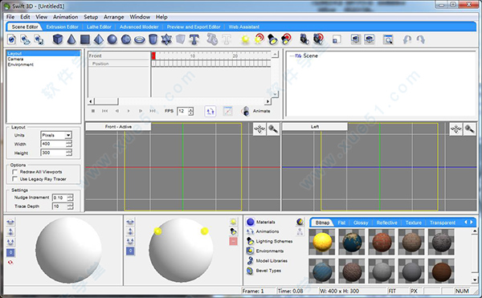The width and height of the screenshot is (482, 298).
Task: Click the gallery tabs right-scroll arrow
Action: point(472,222)
